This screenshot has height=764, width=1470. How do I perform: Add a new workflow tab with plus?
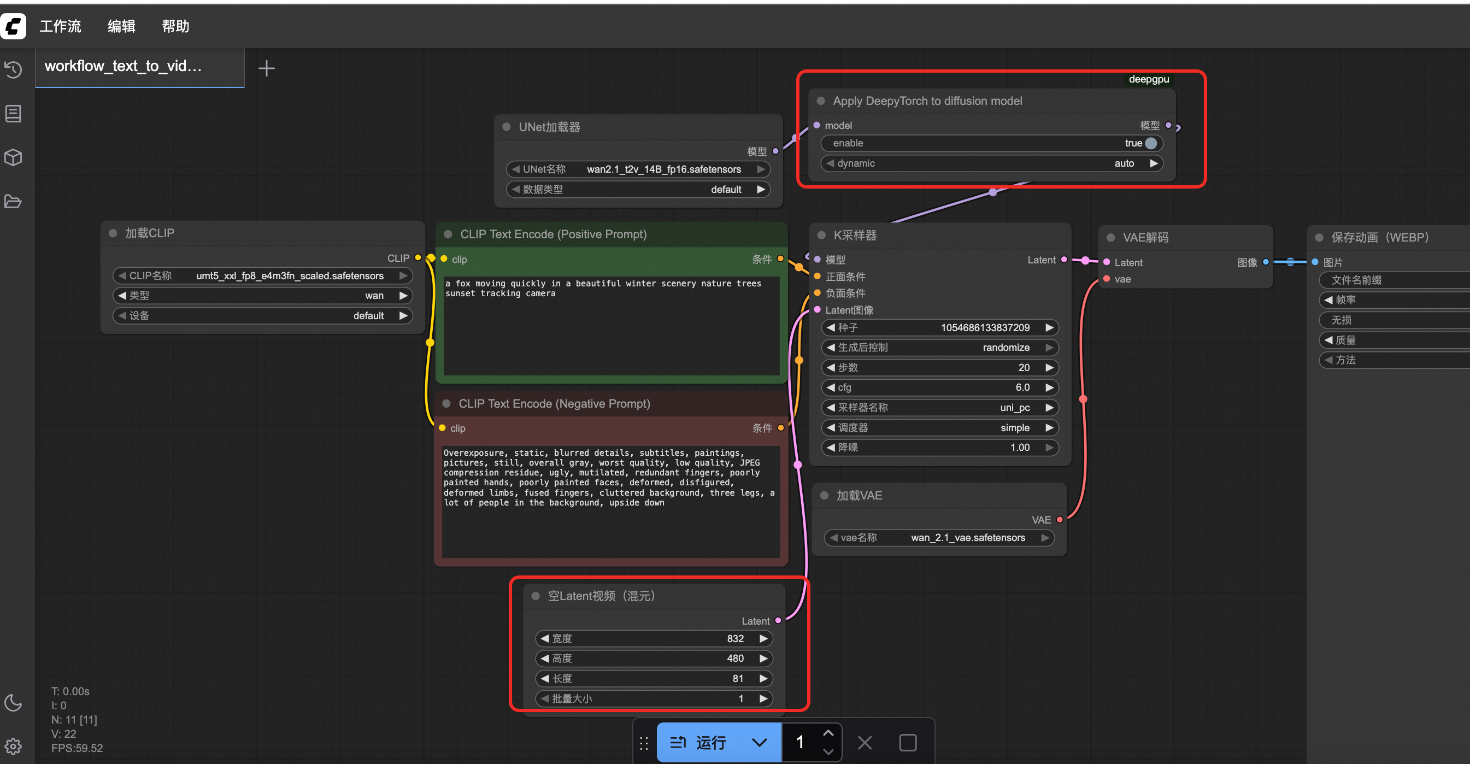pyautogui.click(x=266, y=68)
